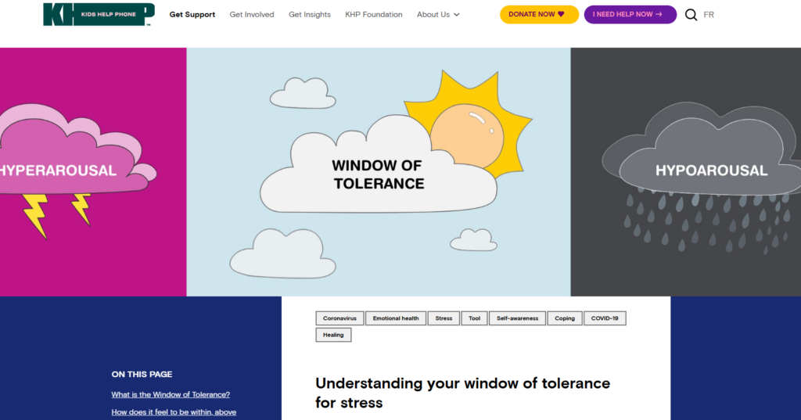801x420 pixels.
Task: Select the Emotional health tag
Action: [x=395, y=318]
